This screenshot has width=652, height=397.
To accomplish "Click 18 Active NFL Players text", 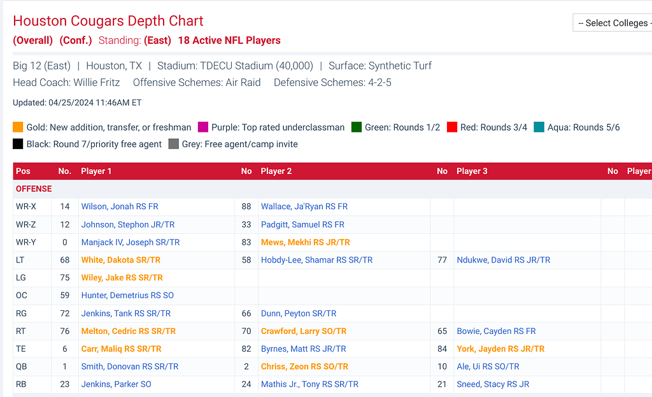I will [x=229, y=40].
